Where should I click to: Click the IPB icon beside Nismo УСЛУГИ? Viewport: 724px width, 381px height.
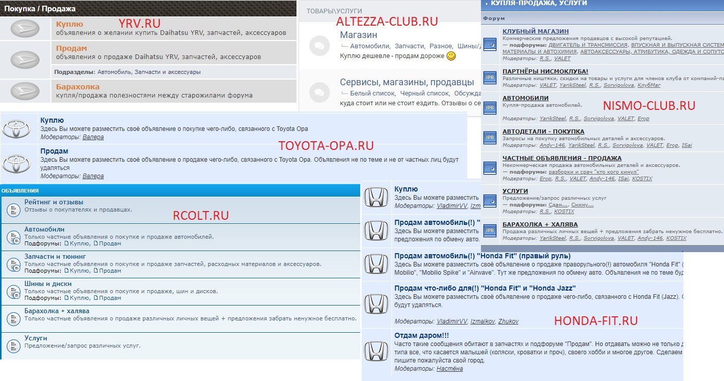pyautogui.click(x=490, y=201)
